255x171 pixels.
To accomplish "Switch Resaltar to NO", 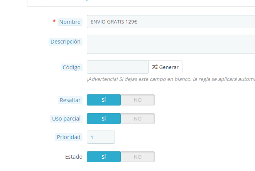I will pos(138,100).
